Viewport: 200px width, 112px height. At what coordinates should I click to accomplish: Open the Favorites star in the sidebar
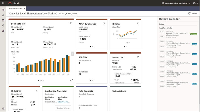(x=3, y=15)
